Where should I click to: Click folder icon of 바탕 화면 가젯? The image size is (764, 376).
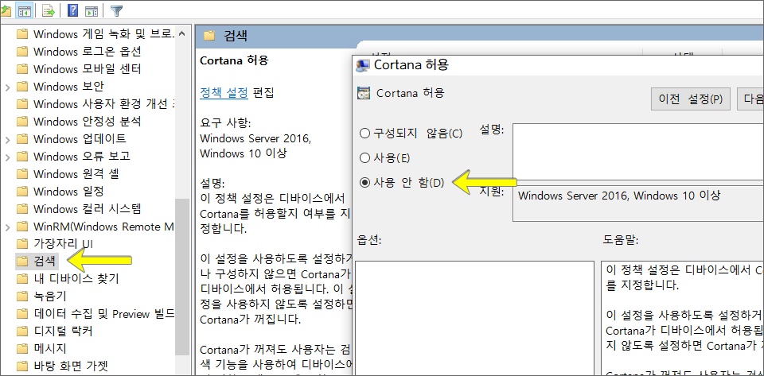[x=22, y=366]
